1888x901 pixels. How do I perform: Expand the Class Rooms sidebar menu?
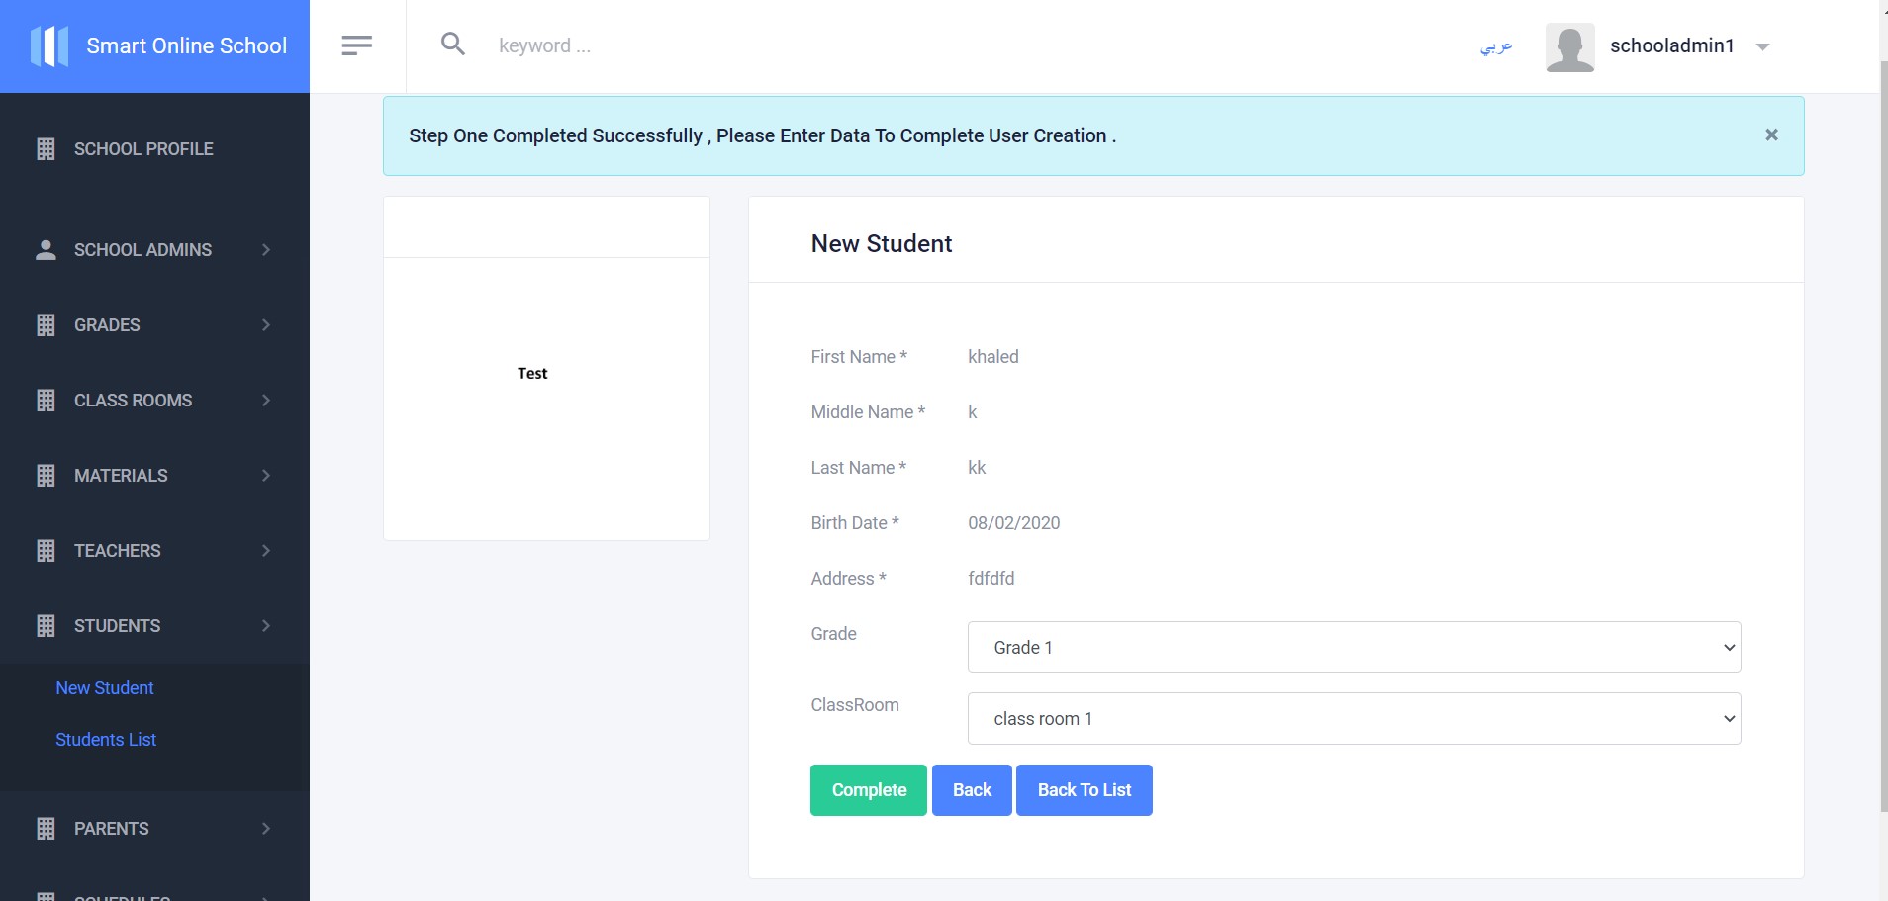point(154,401)
